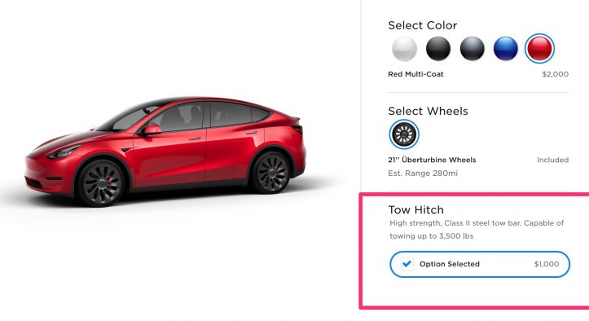Click the Est. Range 280mi text
The height and width of the screenshot is (321, 589).
[x=423, y=174]
